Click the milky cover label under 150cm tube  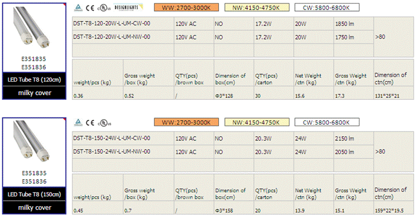coord(35,207)
